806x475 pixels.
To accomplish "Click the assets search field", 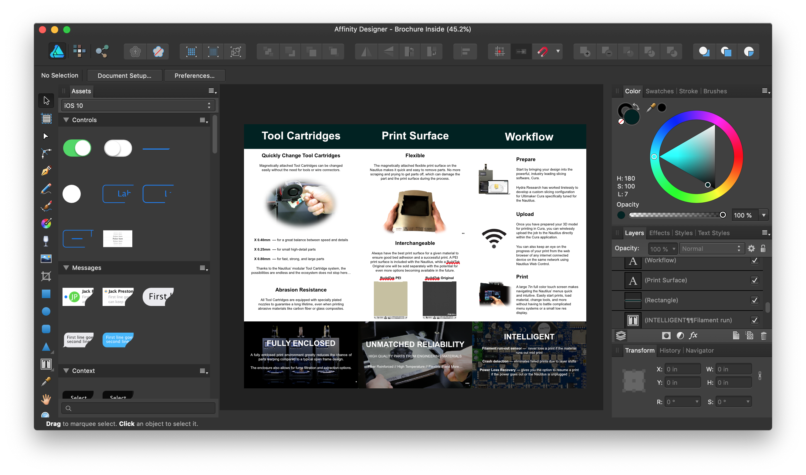I will [138, 408].
